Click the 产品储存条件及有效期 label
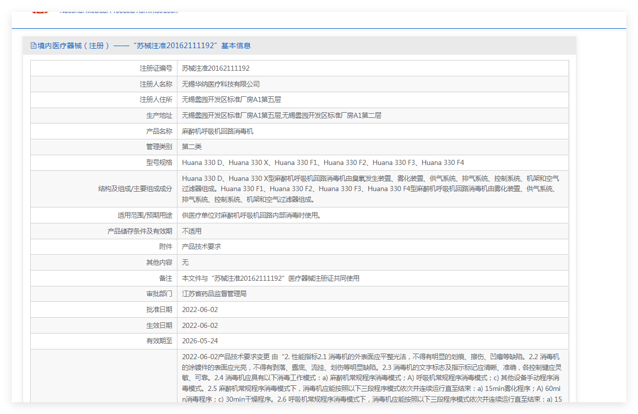 pyautogui.click(x=139, y=231)
